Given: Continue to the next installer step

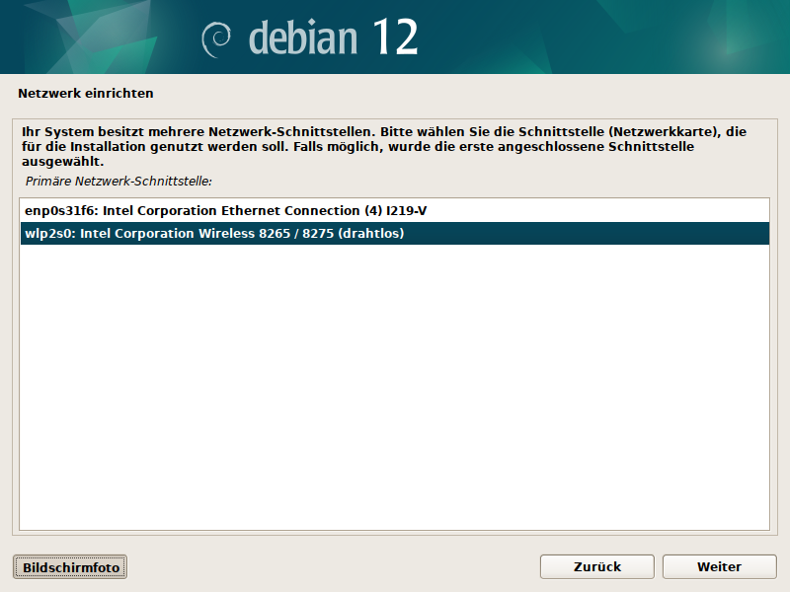Looking at the screenshot, I should [718, 567].
